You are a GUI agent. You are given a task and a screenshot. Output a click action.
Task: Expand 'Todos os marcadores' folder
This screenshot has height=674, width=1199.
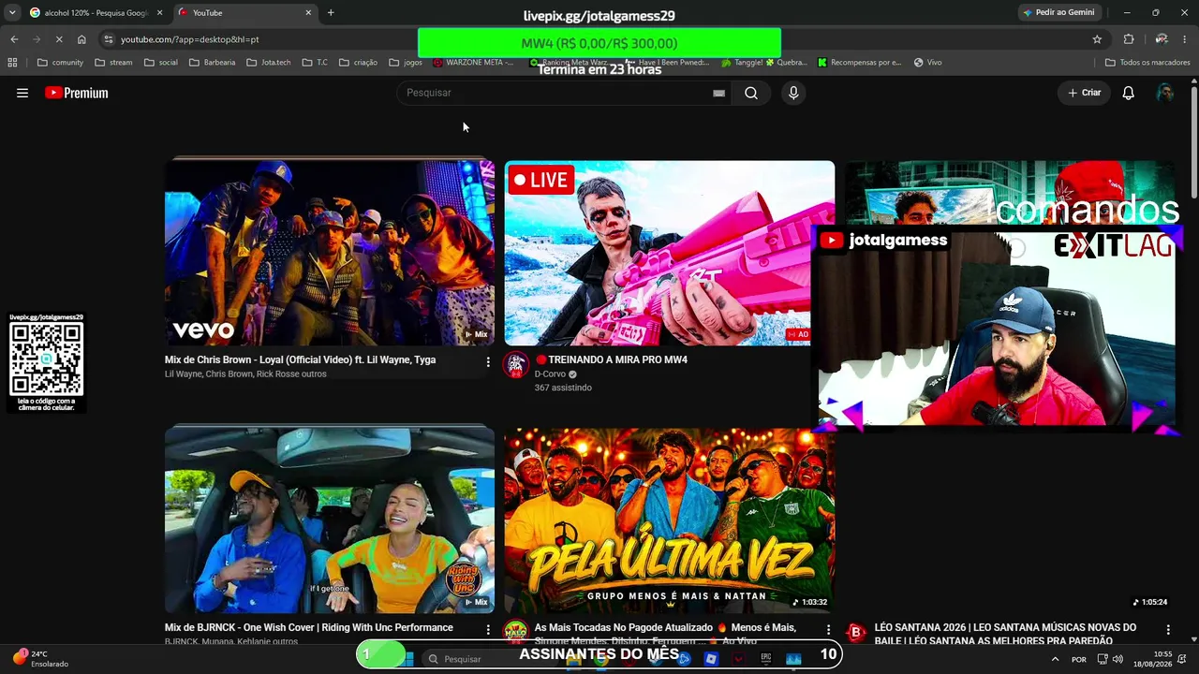1147,63
